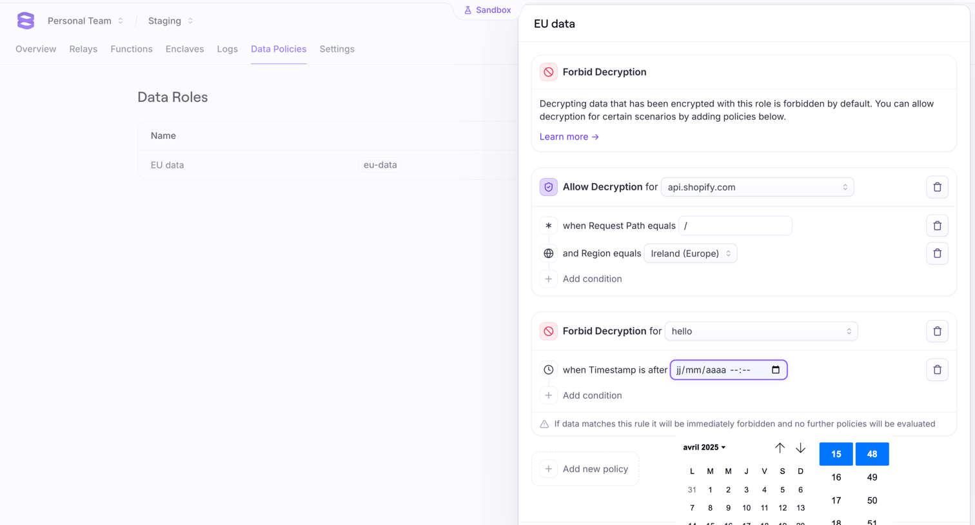Viewport: 975px width, 525px height.
Task: Click the Region globe icon
Action: (549, 253)
